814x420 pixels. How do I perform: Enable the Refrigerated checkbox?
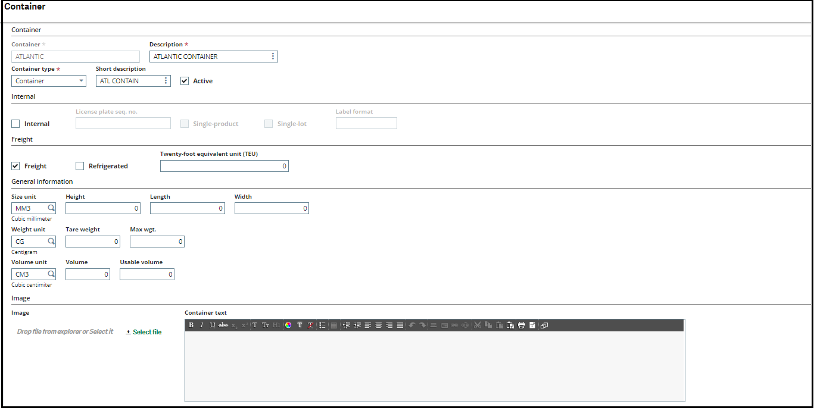coord(80,166)
